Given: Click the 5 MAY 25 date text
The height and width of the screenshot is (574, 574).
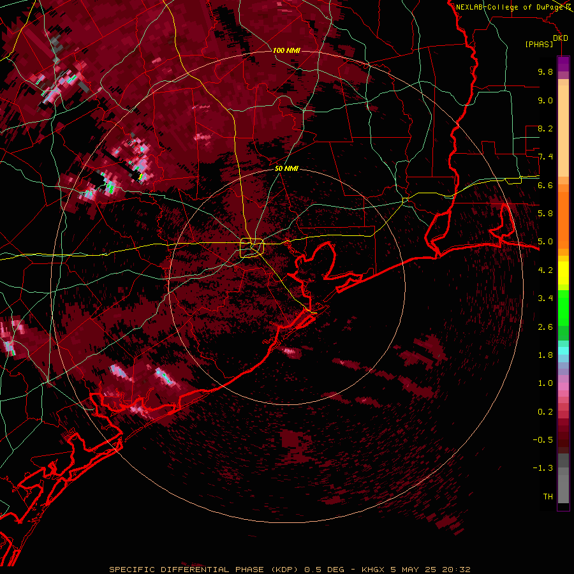Looking at the screenshot, I should click(x=413, y=570).
